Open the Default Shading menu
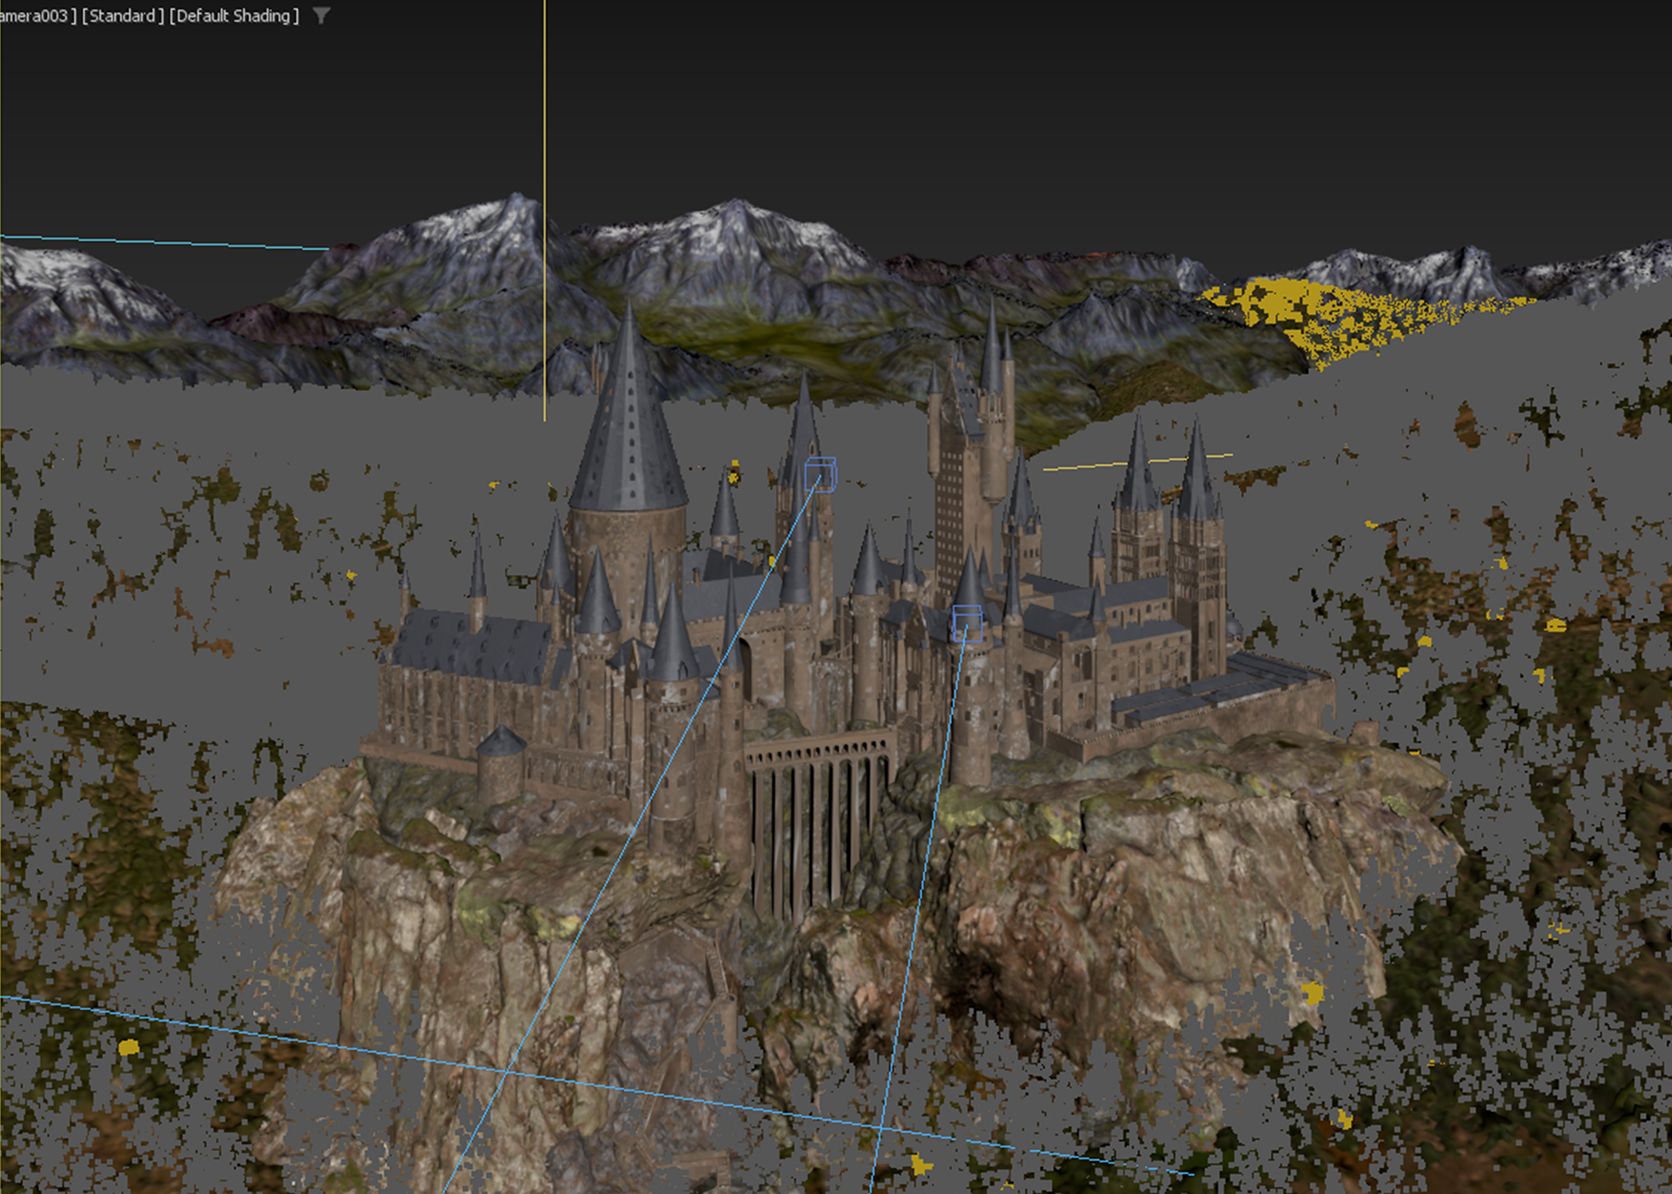Viewport: 1672px width, 1194px height. (x=234, y=16)
